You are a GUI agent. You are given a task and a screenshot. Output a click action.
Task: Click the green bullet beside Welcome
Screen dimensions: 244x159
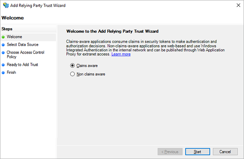click(x=3, y=37)
